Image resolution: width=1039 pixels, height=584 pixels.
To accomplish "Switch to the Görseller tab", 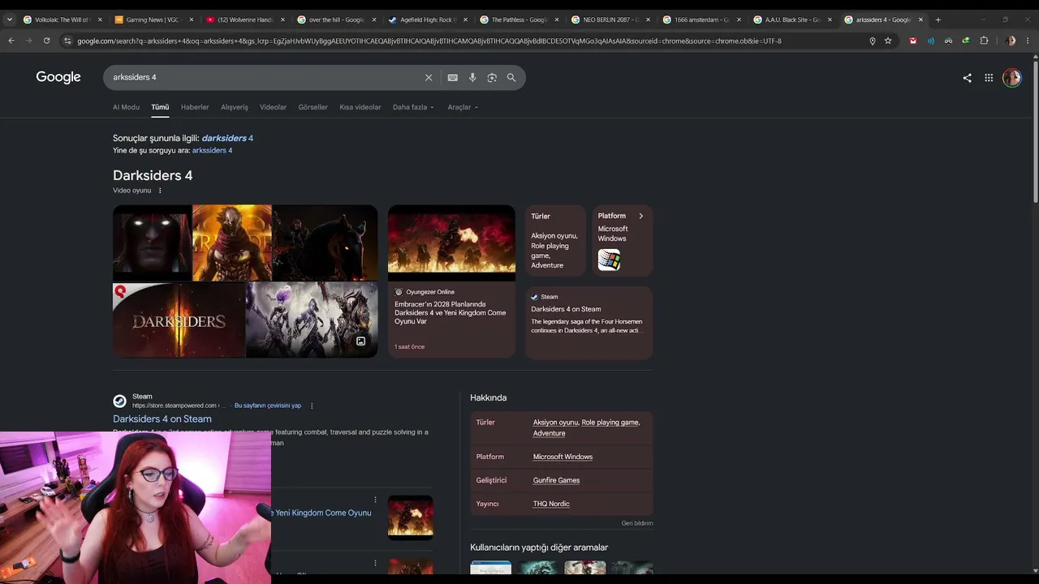I will 313,107.
